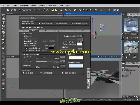This screenshot has width=140, height=105.
Task: Select the light bulb tool in left toolbar
Action: pyautogui.click(x=3, y=69)
